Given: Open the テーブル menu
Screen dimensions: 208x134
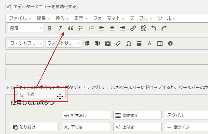Looking at the screenshot, I should [x=141, y=18].
